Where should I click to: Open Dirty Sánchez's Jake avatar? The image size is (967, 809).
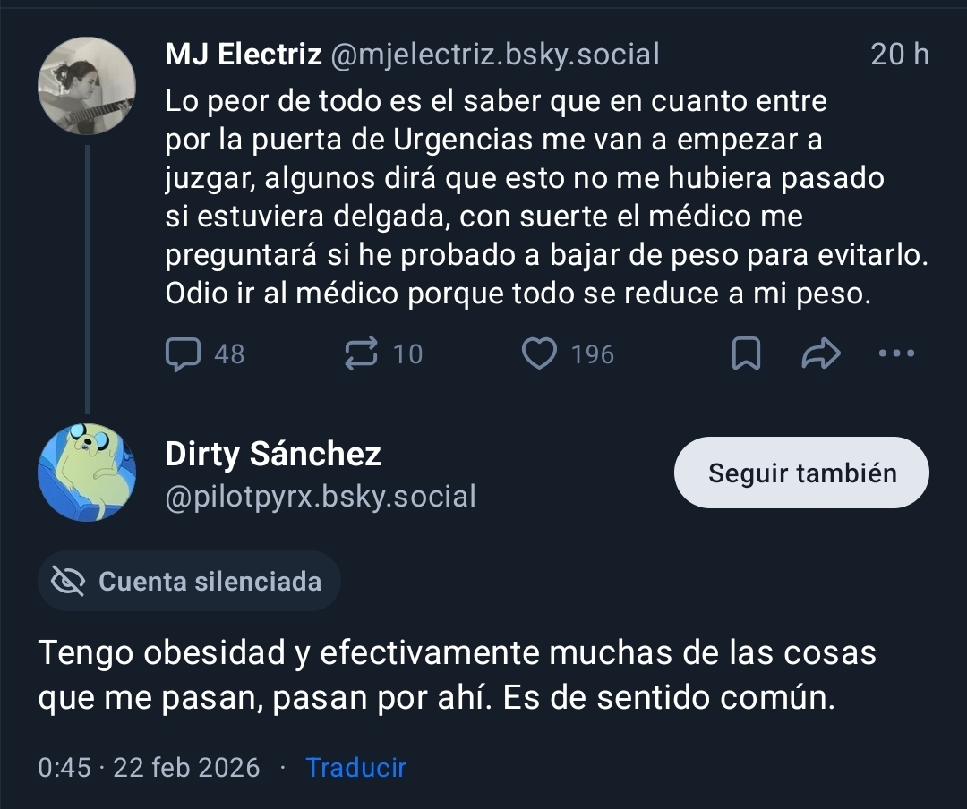click(x=87, y=472)
